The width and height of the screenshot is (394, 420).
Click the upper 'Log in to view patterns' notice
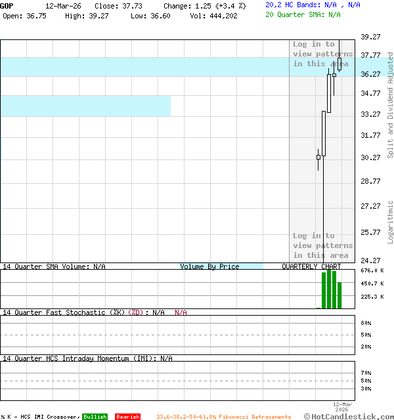click(x=322, y=54)
